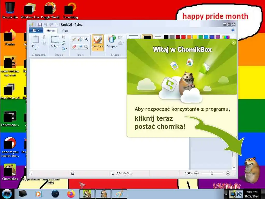265x199 pixels.
Task: Click the media player icon in the taskbar
Action: coord(38,194)
